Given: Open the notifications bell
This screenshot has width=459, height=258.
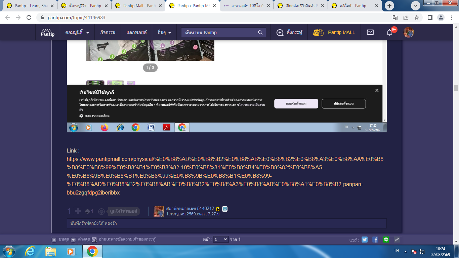Looking at the screenshot, I should [390, 32].
